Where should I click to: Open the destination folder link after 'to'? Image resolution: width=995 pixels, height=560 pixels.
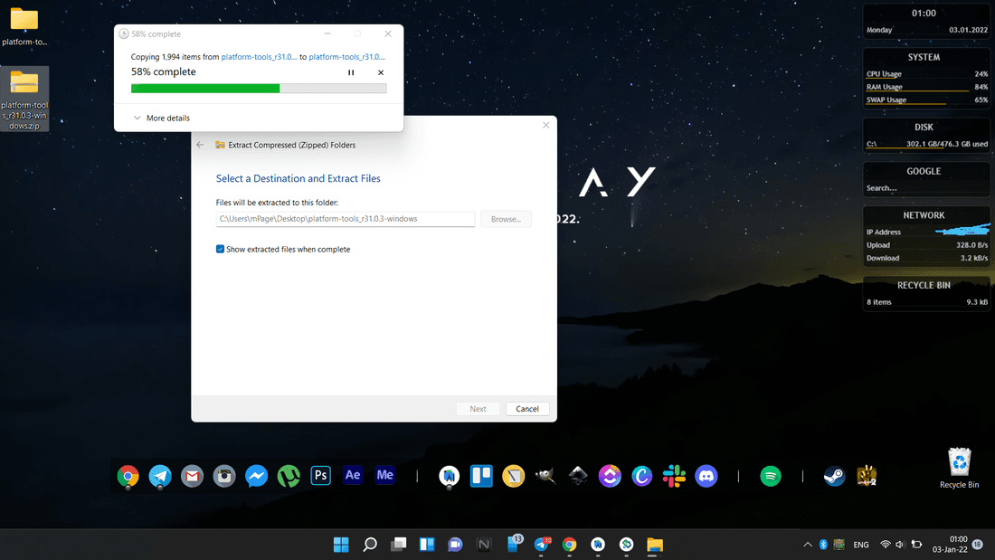[x=347, y=56]
